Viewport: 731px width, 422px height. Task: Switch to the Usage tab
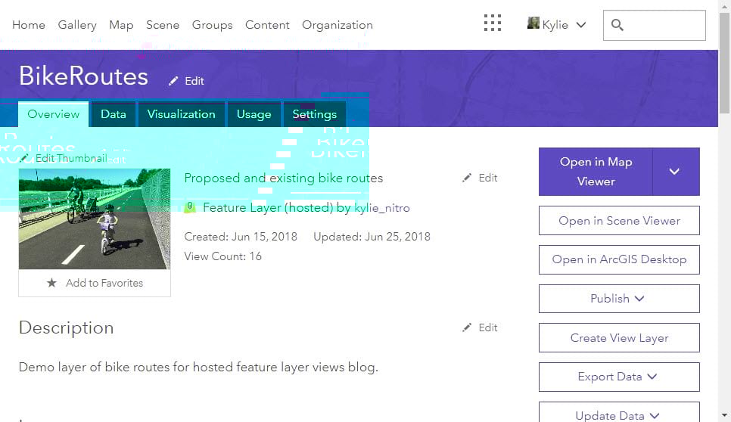(254, 114)
